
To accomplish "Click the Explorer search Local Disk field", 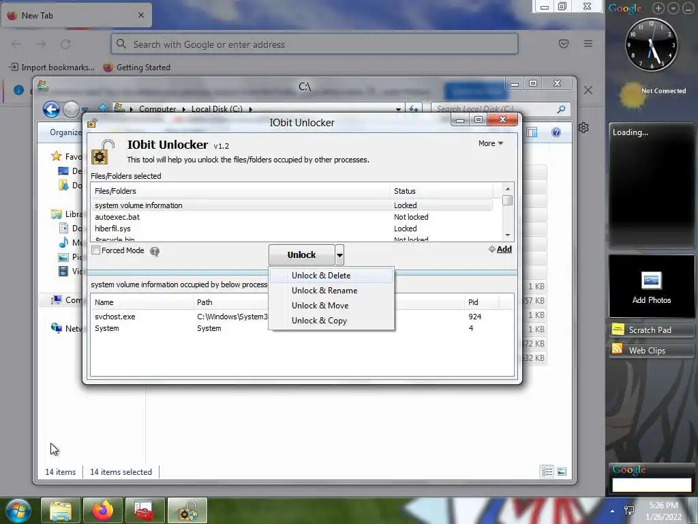I will tap(494, 108).
